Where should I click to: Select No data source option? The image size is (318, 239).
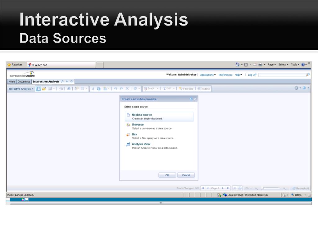159,116
